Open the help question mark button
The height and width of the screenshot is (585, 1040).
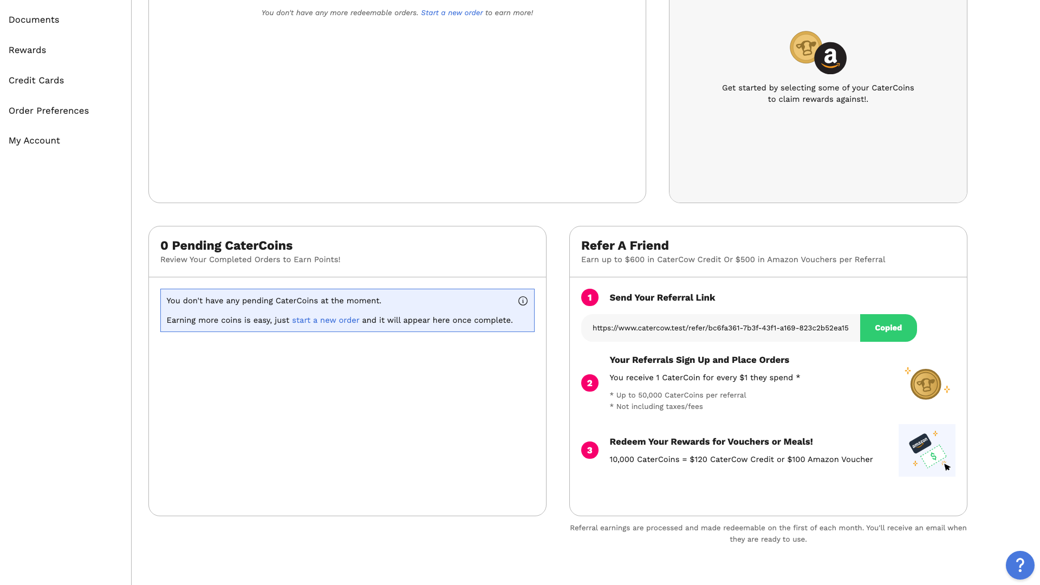click(1020, 565)
